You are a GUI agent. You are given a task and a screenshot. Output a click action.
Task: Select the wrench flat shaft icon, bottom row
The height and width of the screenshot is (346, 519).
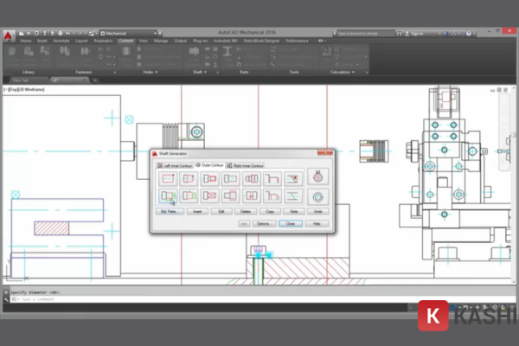tap(230, 195)
